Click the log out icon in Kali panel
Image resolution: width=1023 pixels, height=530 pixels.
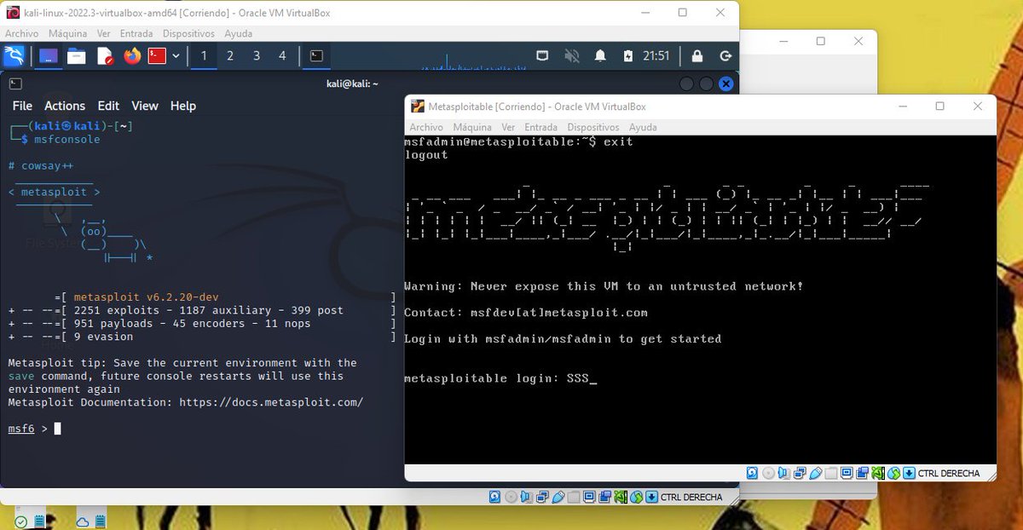coord(725,56)
